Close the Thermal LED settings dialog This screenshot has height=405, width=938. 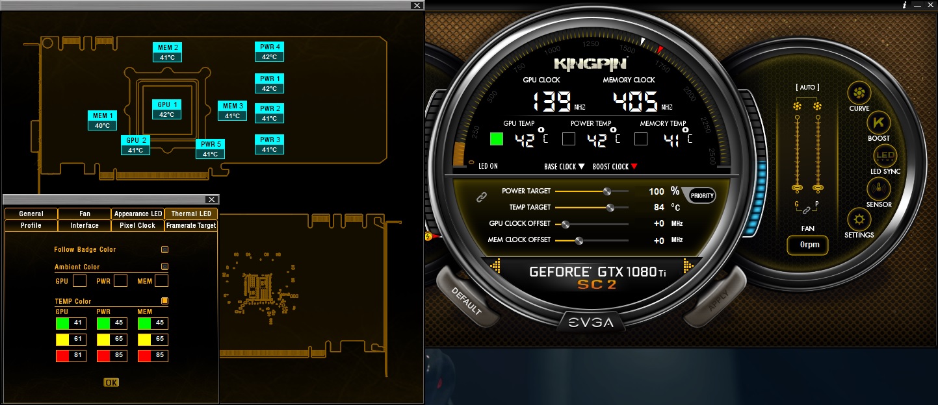coord(211,199)
